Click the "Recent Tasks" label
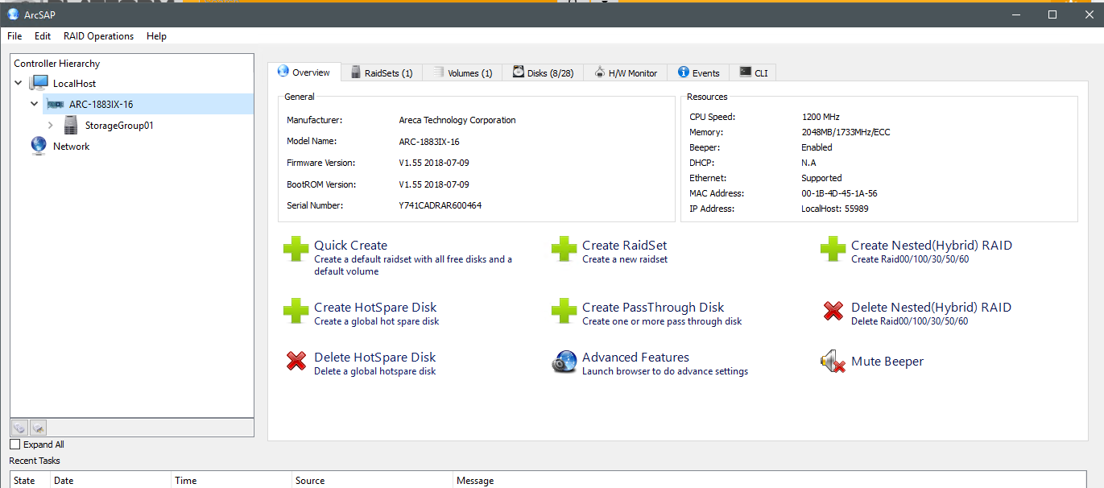This screenshot has width=1104, height=488. [35, 461]
